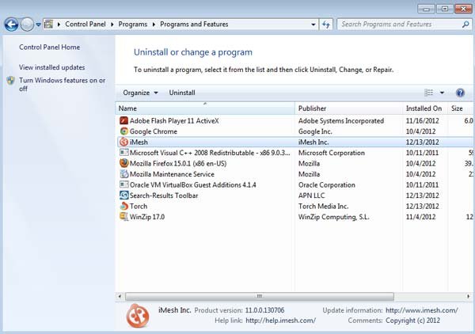475x334 pixels.
Task: Sort by the Installed On column header
Action: (x=425, y=108)
